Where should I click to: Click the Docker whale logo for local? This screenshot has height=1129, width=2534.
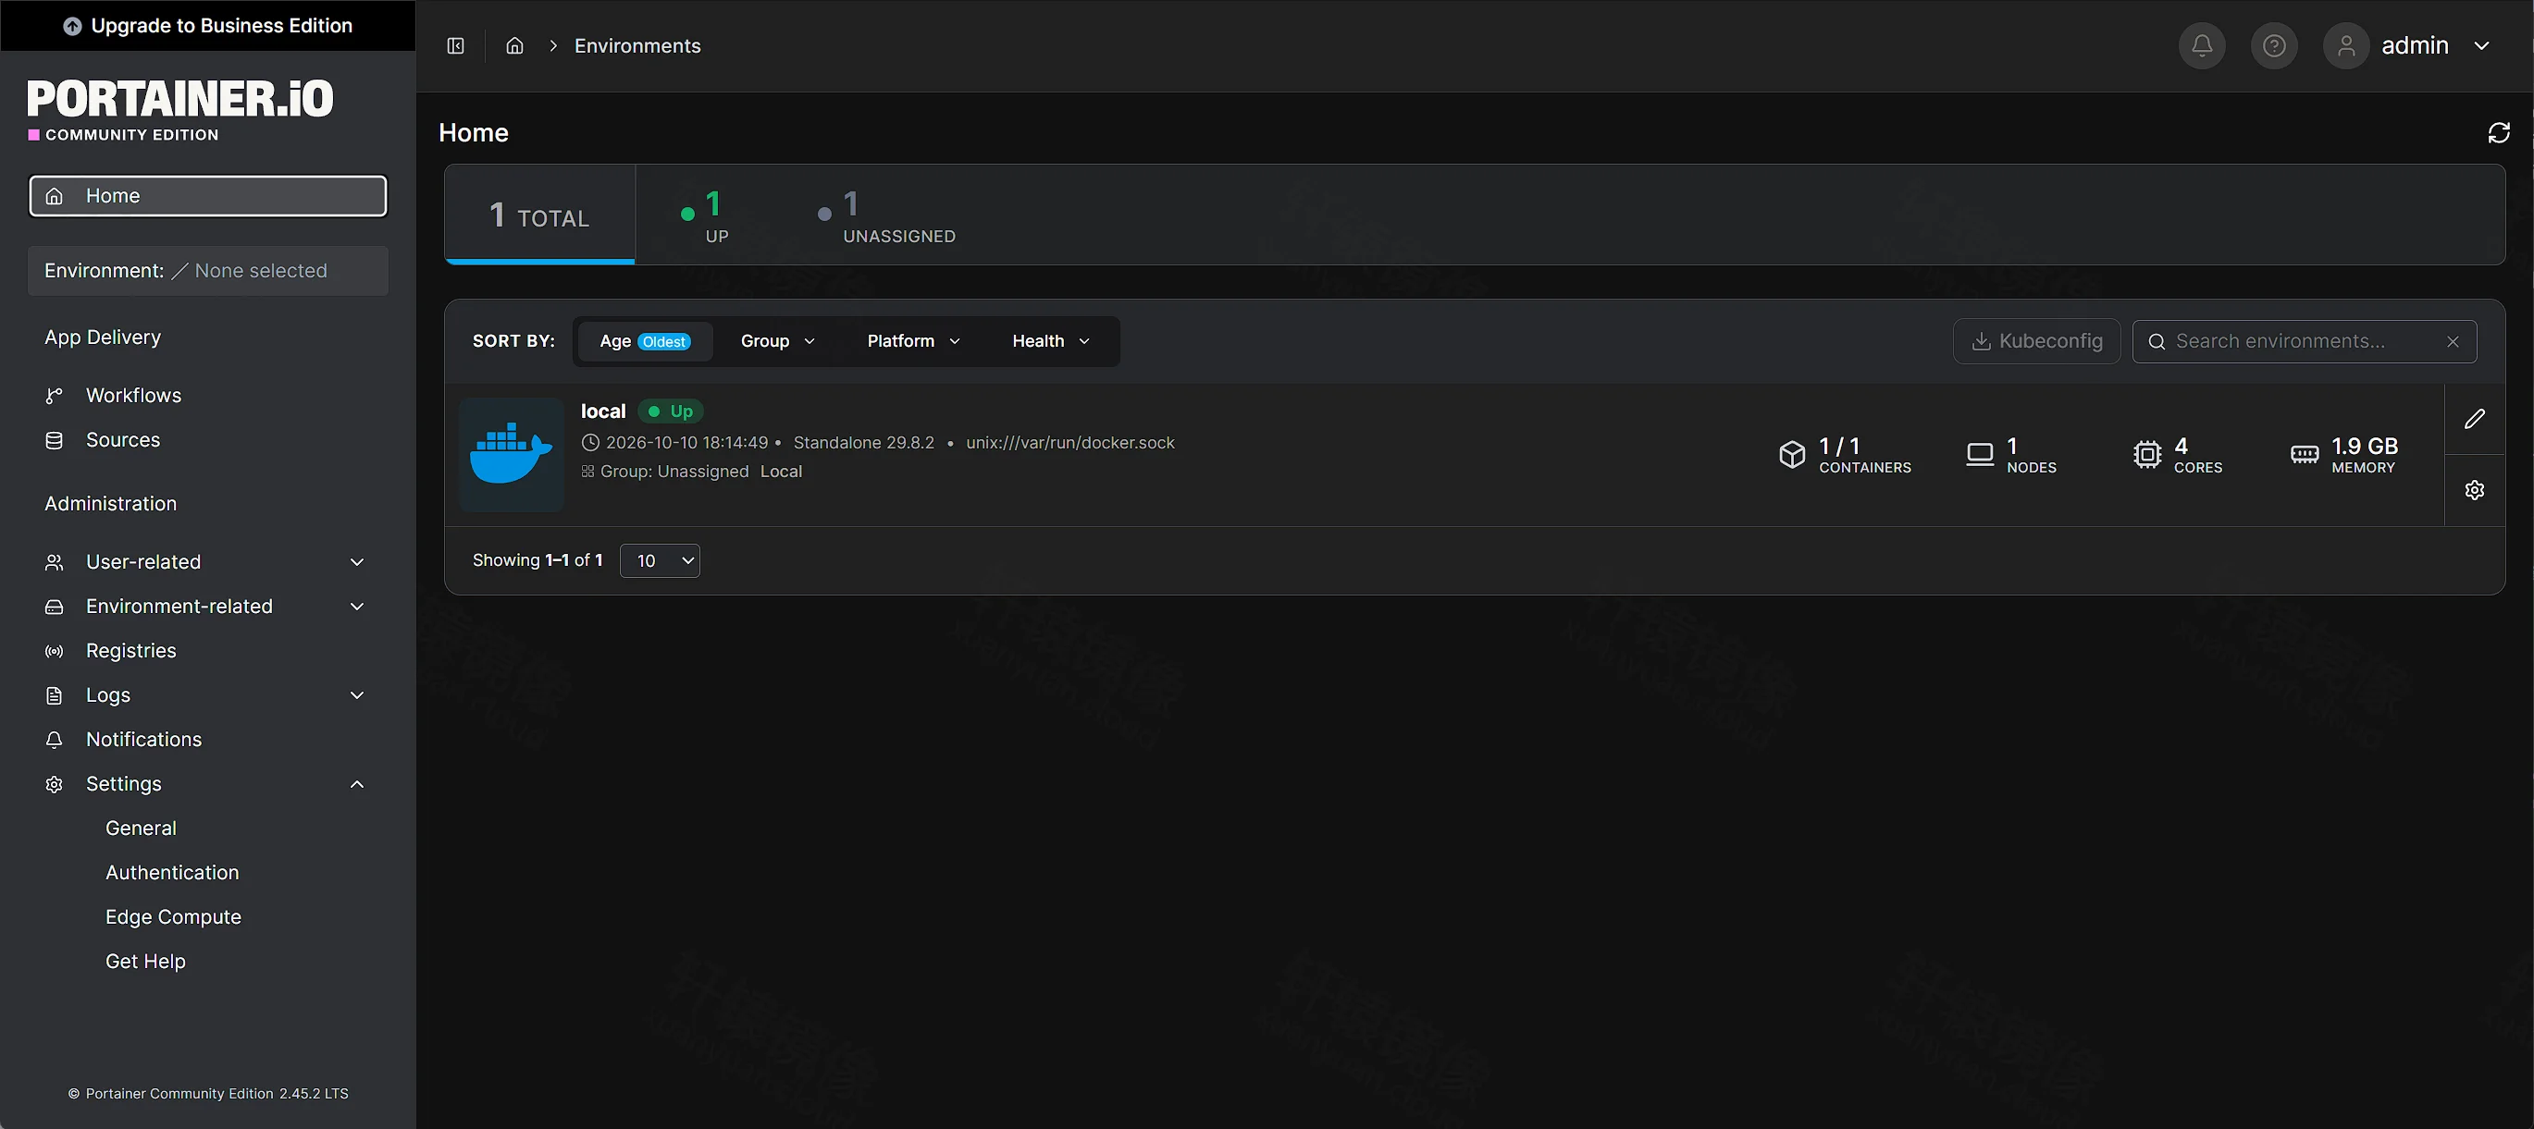pos(511,453)
